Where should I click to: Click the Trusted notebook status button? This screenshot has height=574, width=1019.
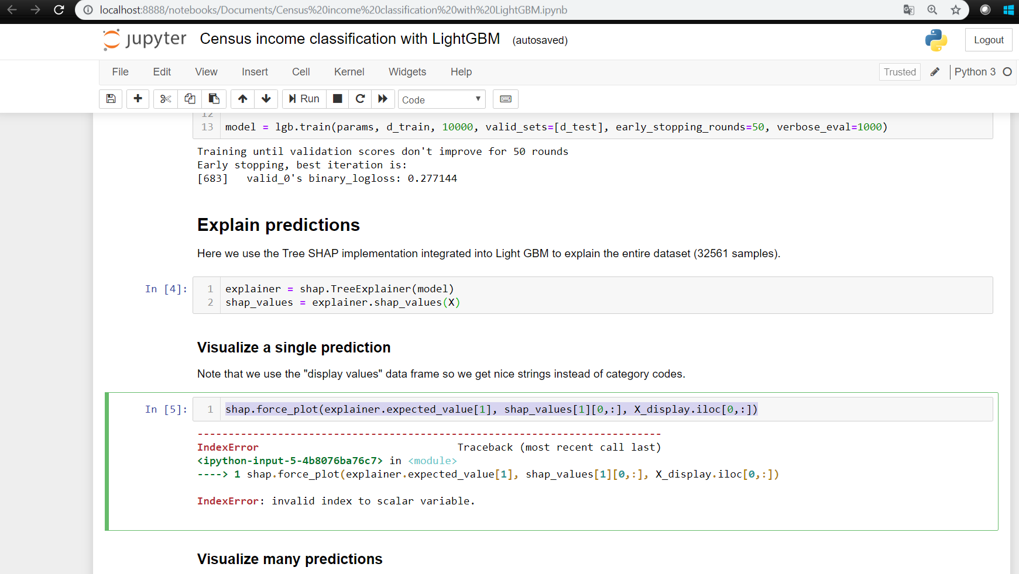[899, 71]
